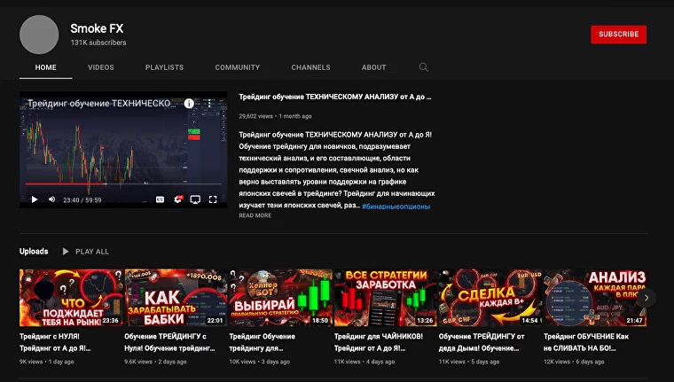The height and width of the screenshot is (382, 674).
Task: Expand description with Read More
Action: point(255,215)
